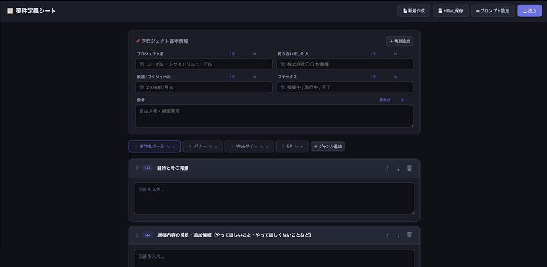
Task: Remove the バナー genre with its x
Action: [x=216, y=147]
